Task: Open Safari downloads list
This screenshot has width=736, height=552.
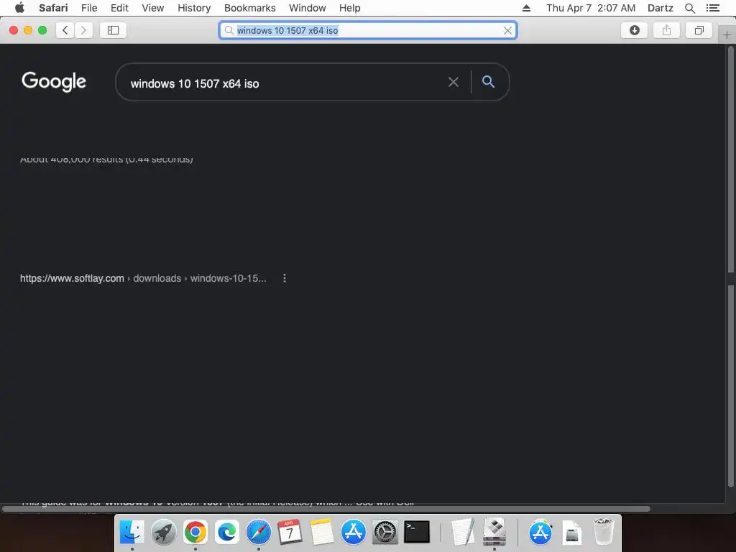Action: click(634, 30)
